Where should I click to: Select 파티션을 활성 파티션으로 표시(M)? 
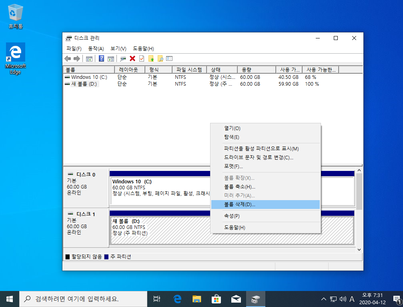(x=265, y=148)
